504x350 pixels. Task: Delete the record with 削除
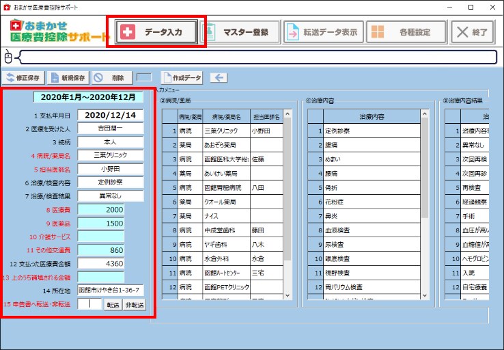click(x=112, y=78)
